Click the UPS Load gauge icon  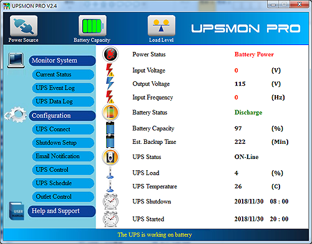[x=110, y=173]
